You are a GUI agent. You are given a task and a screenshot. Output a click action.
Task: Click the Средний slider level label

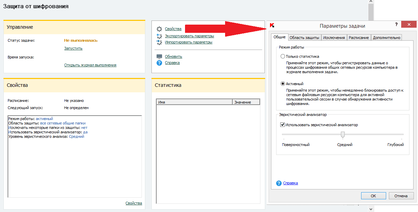point(345,145)
